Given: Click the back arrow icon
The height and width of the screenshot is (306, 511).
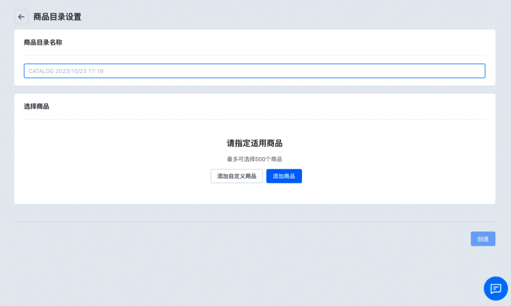Looking at the screenshot, I should click(21, 17).
